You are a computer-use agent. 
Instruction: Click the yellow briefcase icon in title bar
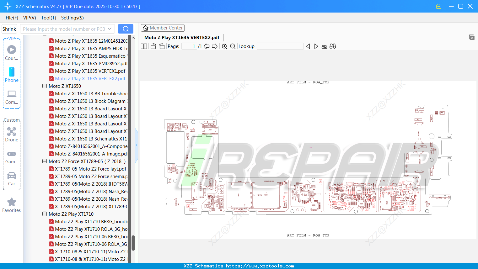pos(439,6)
